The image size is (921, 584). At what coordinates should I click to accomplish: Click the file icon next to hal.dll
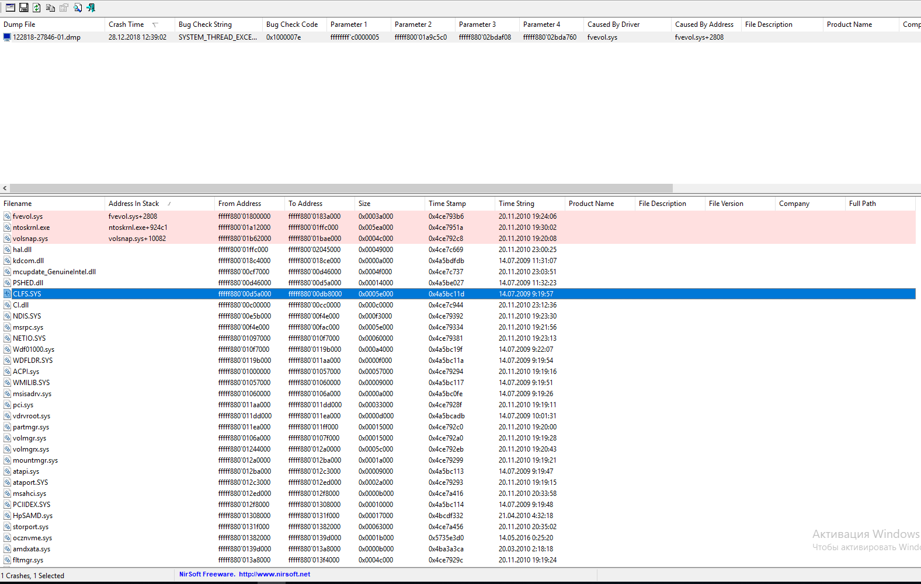point(7,250)
